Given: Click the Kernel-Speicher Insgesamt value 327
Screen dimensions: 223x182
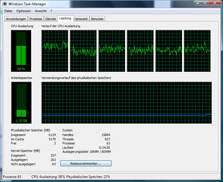Looking at the screenshot, I should [x=53, y=155].
